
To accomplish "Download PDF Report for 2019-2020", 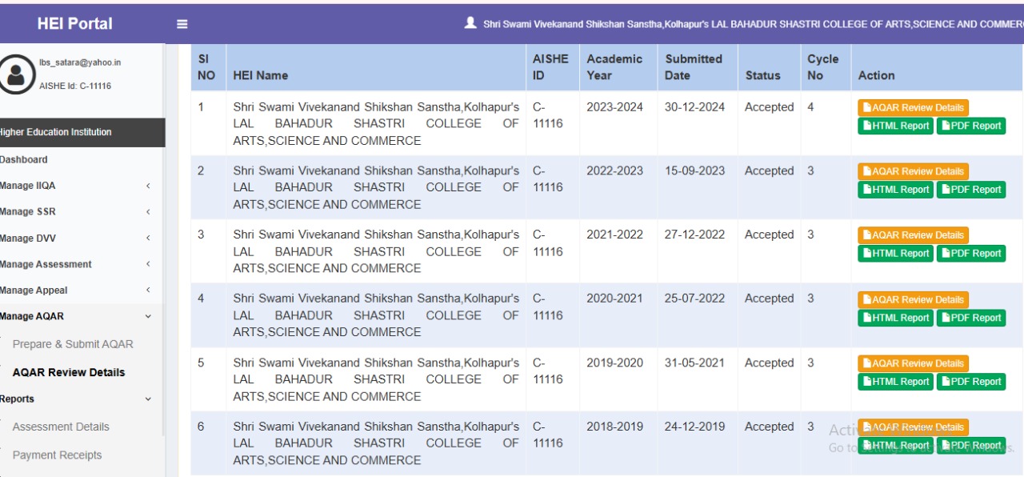I will [971, 382].
